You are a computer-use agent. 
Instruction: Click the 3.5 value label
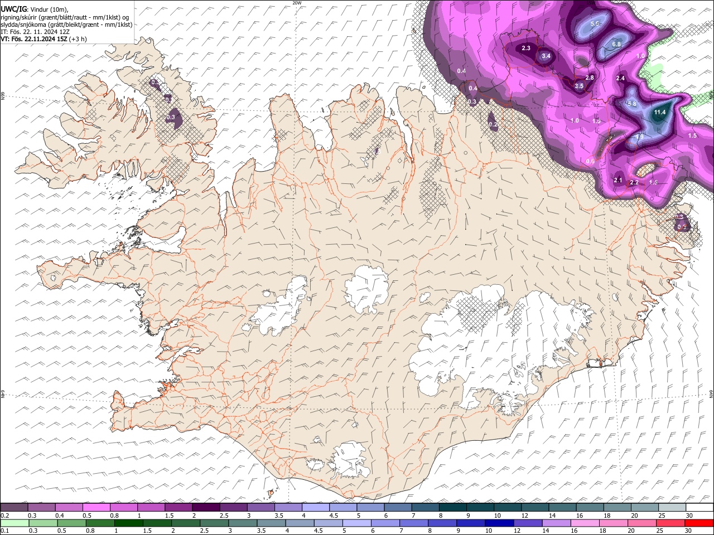[x=579, y=86]
